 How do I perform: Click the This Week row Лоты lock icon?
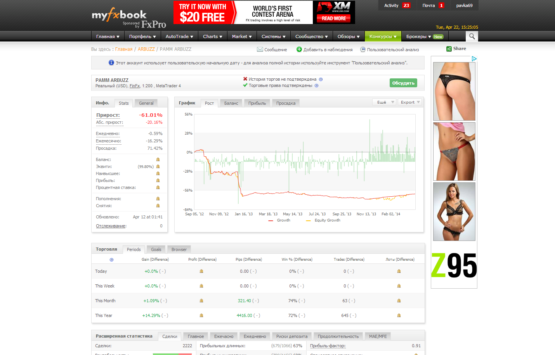399,286
